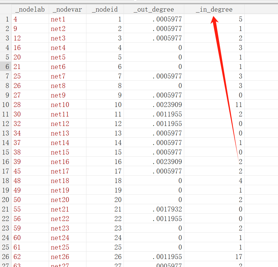Click the net26 cell
The width and height of the screenshot is (278, 267).
point(67,257)
